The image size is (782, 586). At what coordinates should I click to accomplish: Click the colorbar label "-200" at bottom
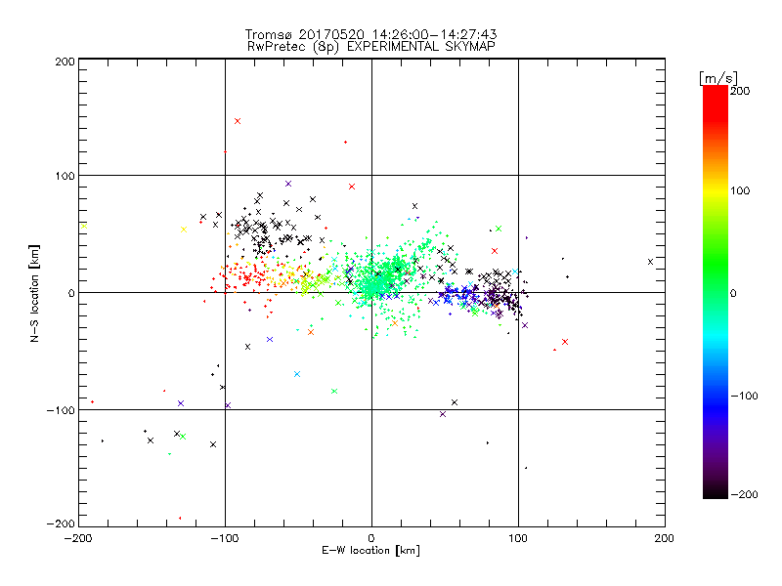[744, 494]
